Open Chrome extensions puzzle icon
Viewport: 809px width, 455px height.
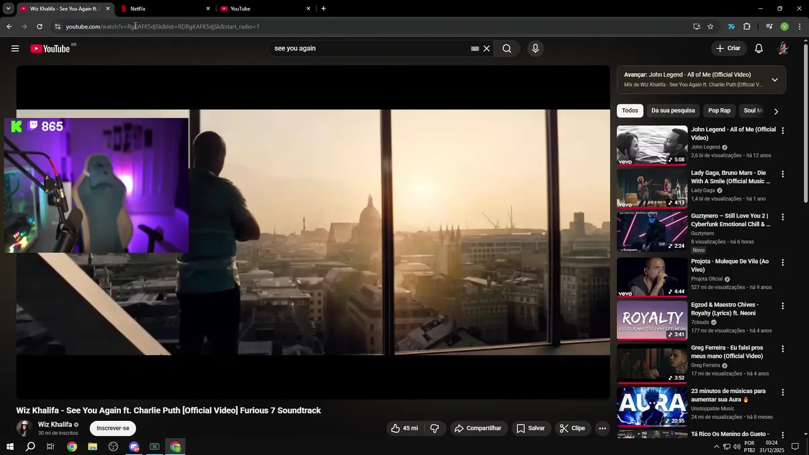coord(747,27)
